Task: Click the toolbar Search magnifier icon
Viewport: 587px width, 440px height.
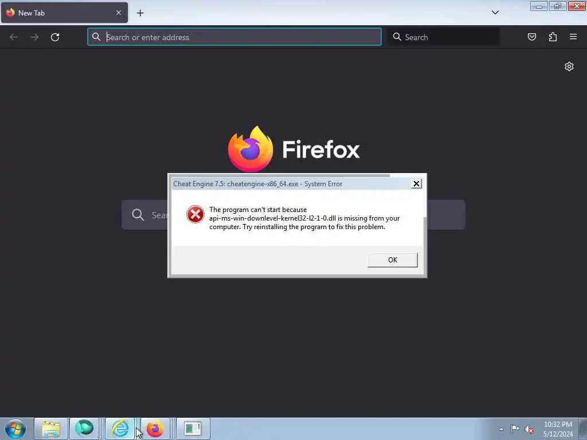Action: point(397,37)
